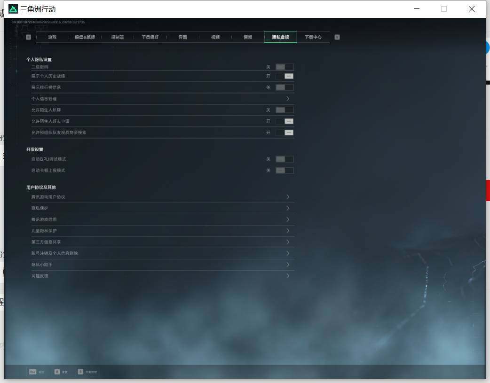Click the 用户协议及其他 section heading
490x383 pixels.
(41, 188)
